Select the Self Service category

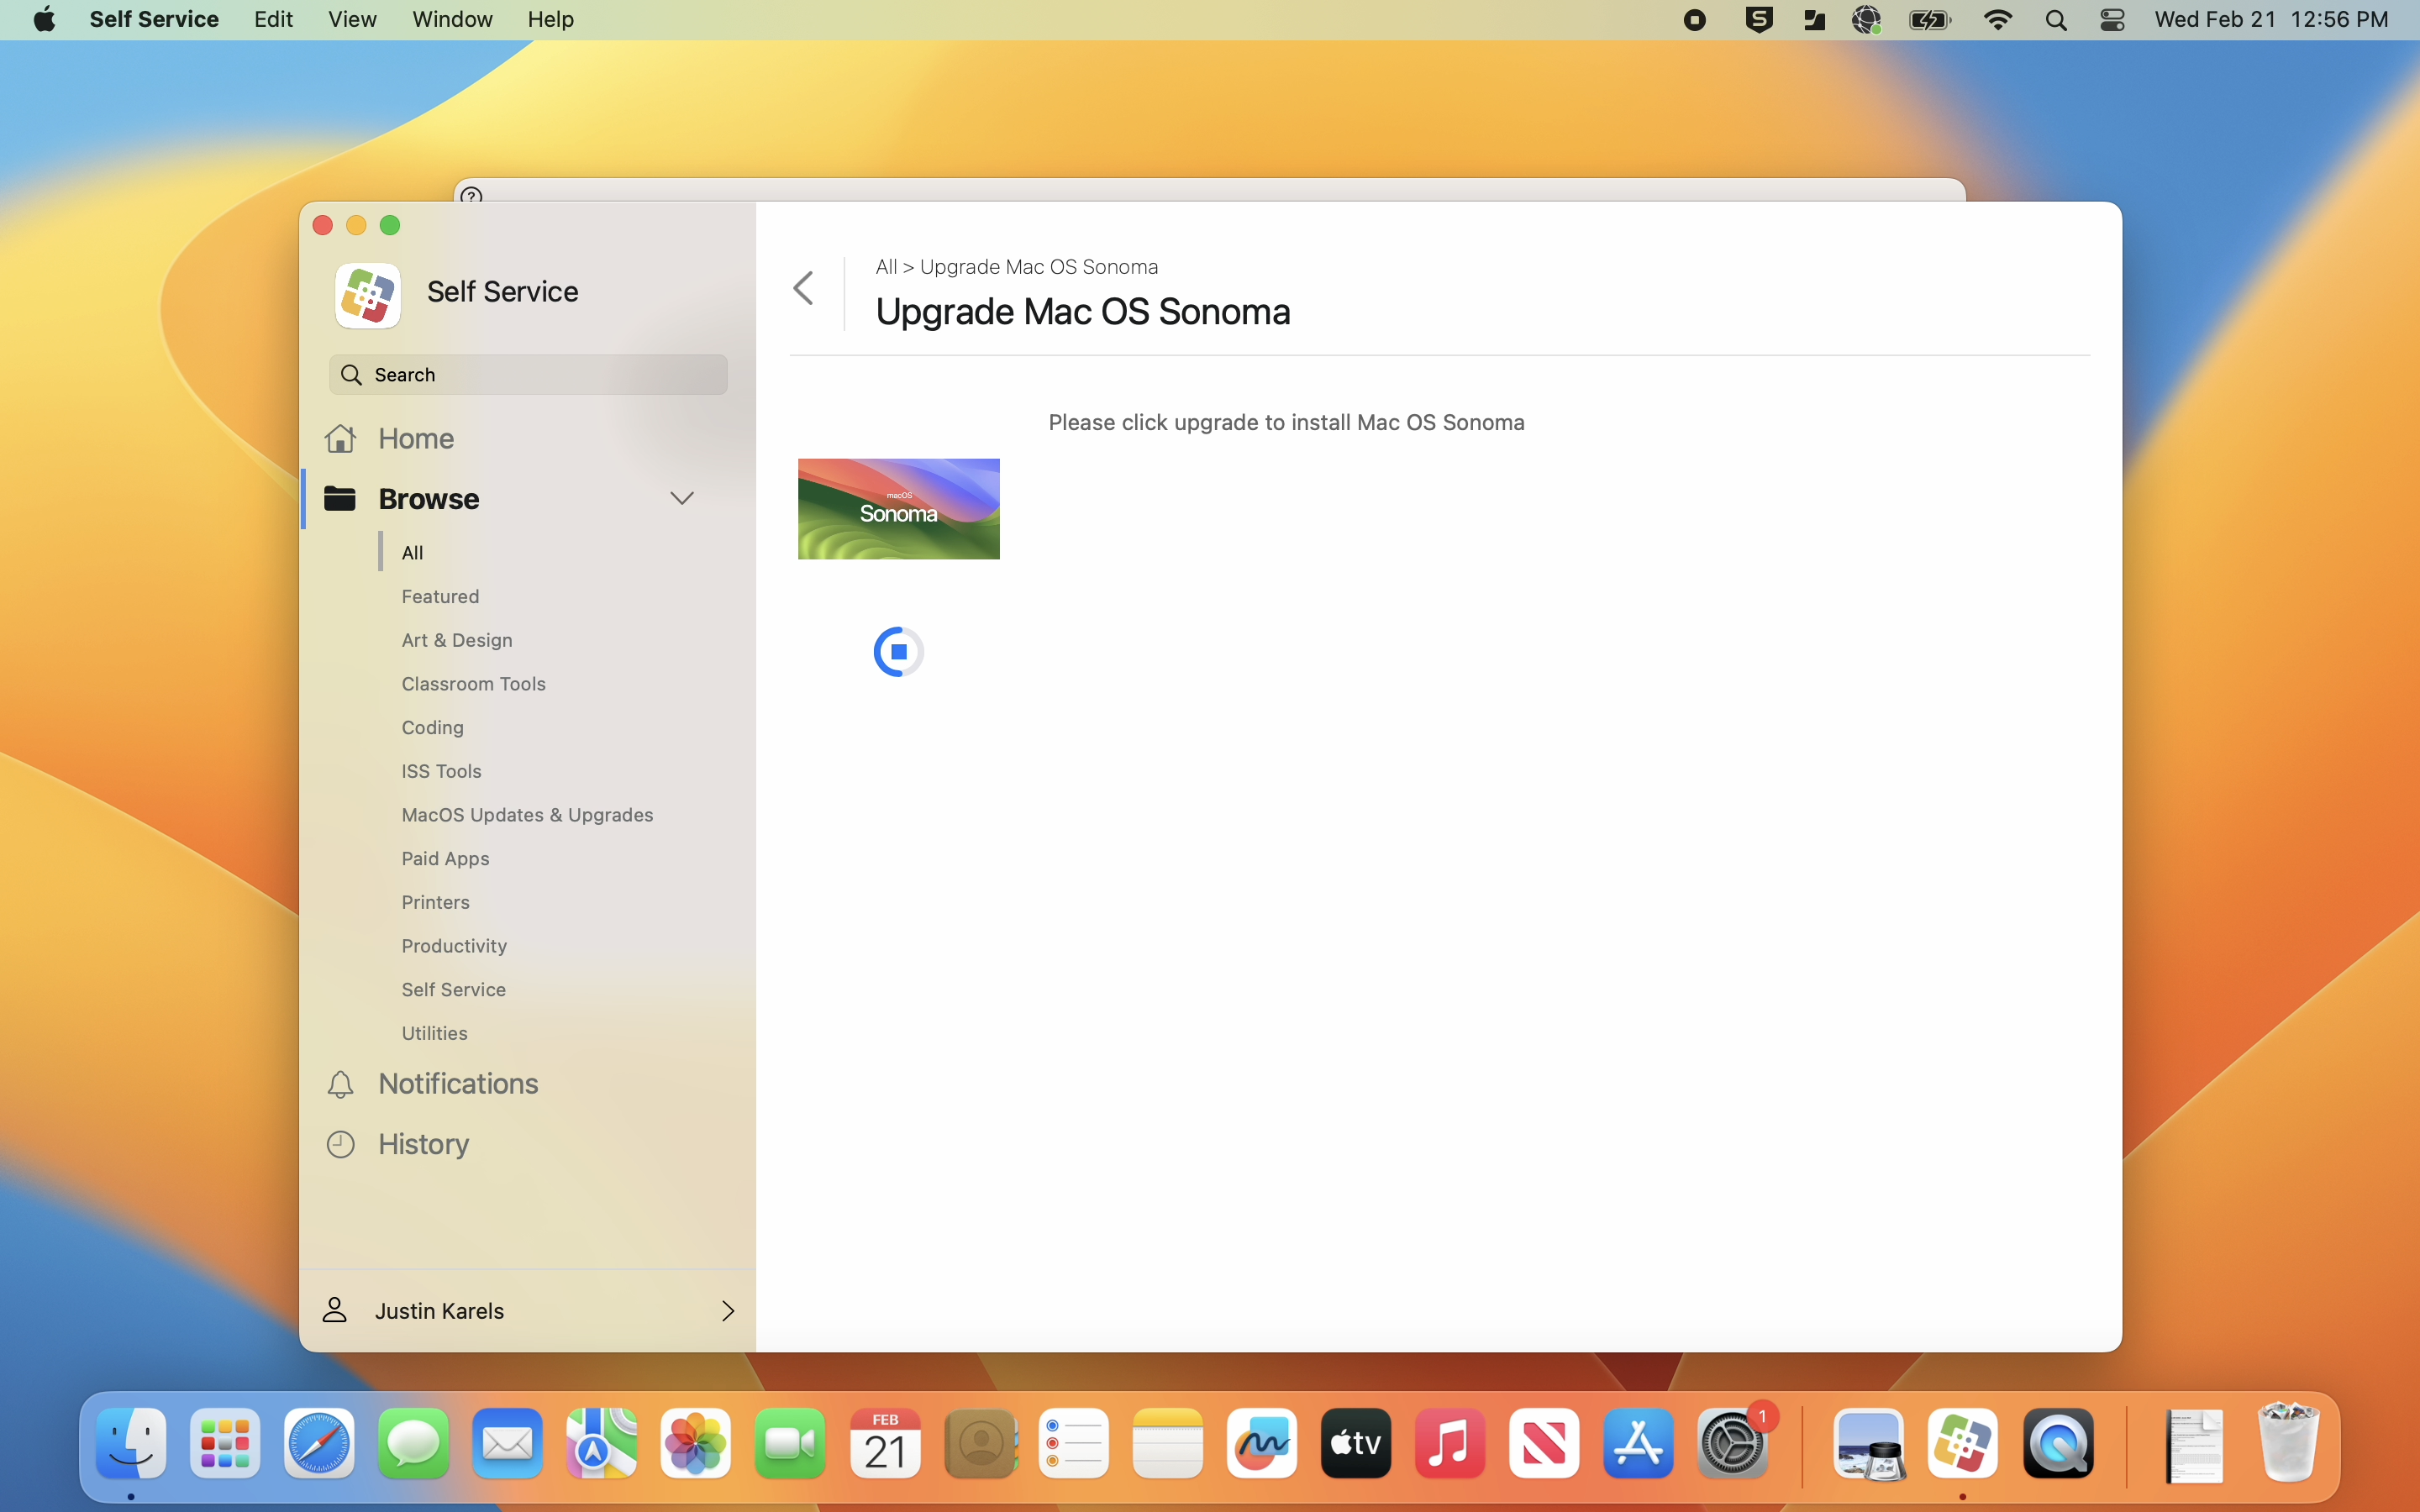pos(453,989)
